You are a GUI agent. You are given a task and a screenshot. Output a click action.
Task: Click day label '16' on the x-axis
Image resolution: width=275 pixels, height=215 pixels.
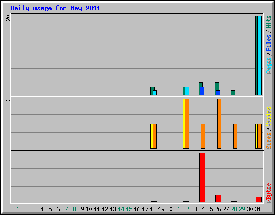[x=137, y=209]
